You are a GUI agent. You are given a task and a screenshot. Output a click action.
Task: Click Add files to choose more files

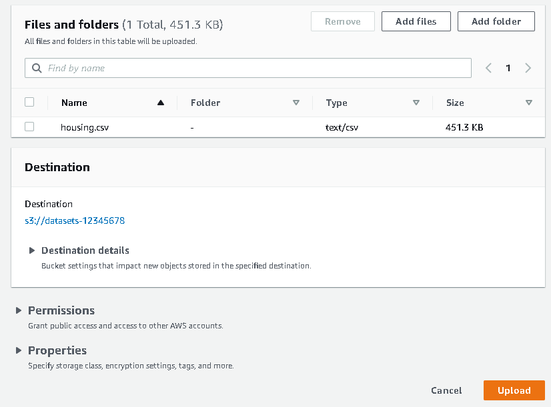pyautogui.click(x=416, y=21)
